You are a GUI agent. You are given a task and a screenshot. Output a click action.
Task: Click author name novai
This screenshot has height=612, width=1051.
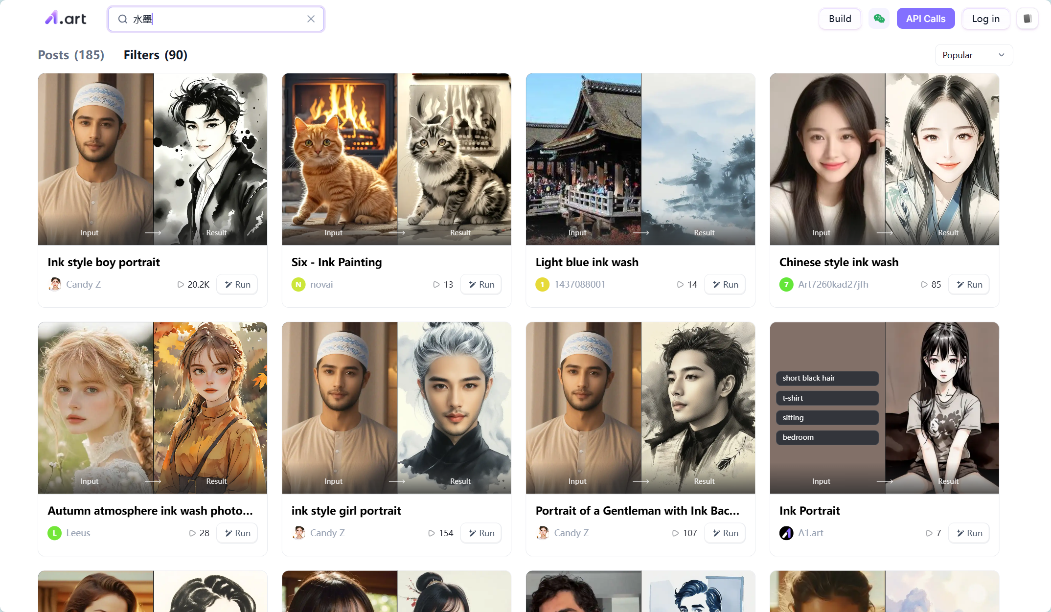321,284
